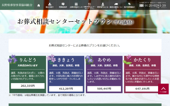This screenshot has height=106, width=170.
Task: Open 理事長挨拶 speech bubble icon
Action: tap(63, 4)
